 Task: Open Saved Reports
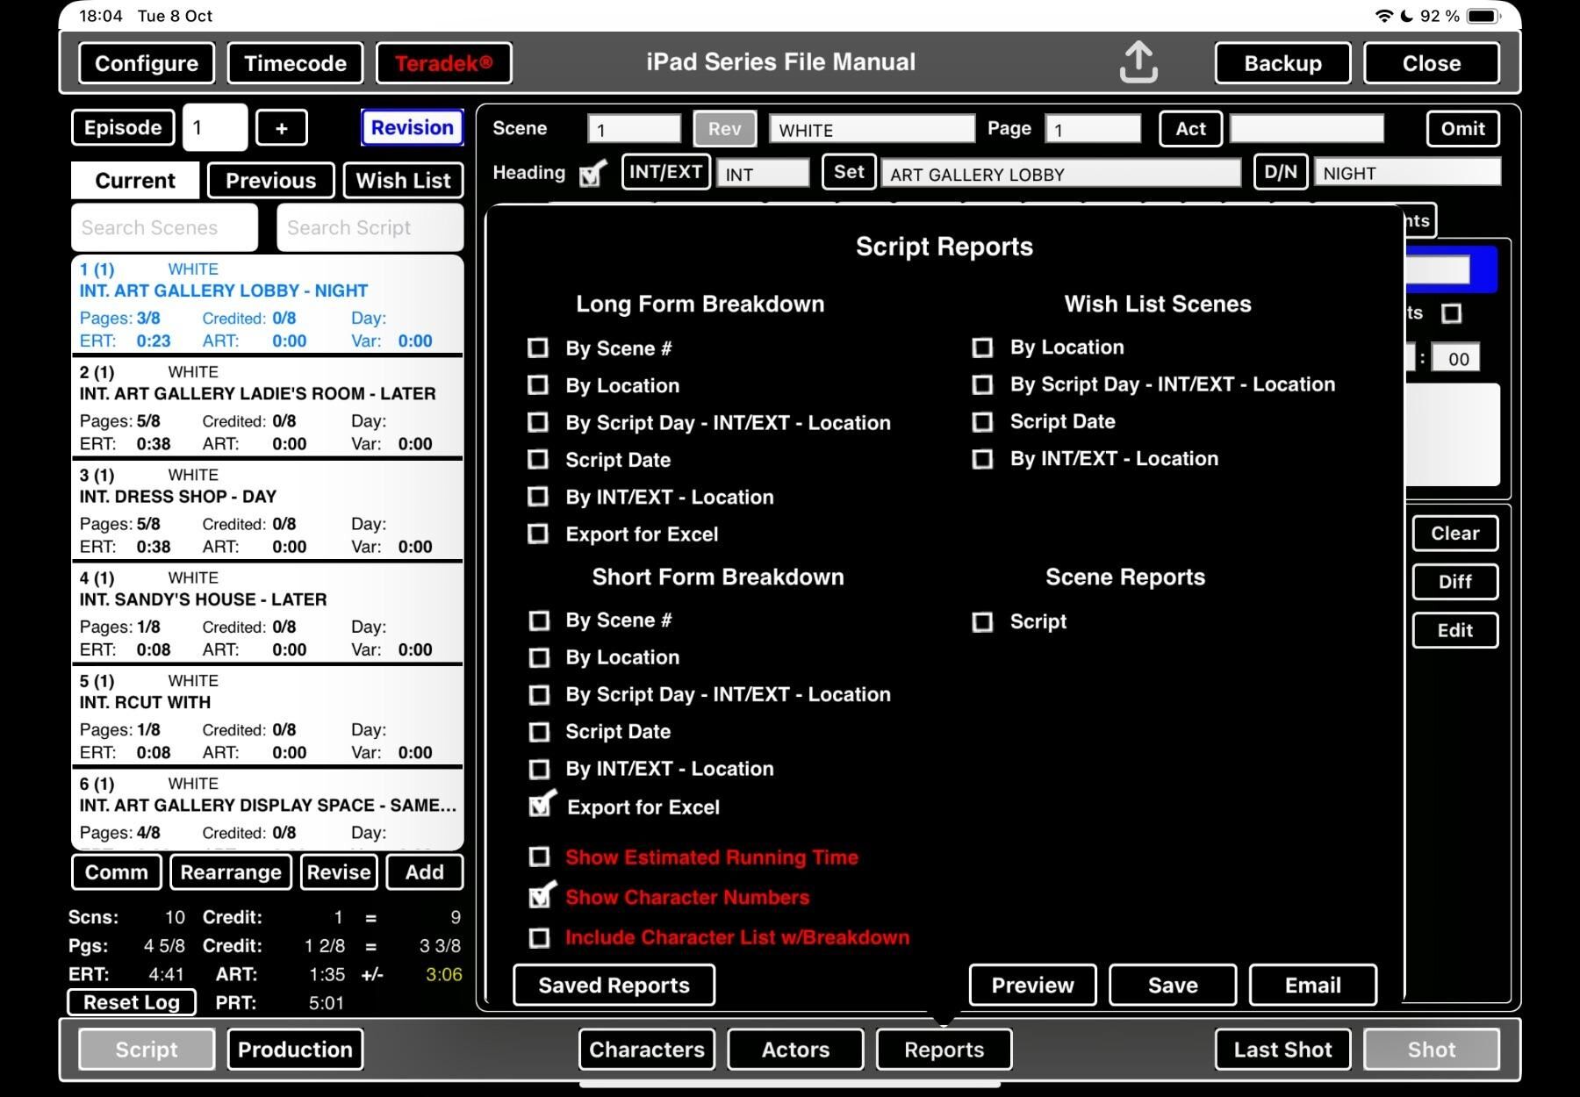tap(614, 985)
